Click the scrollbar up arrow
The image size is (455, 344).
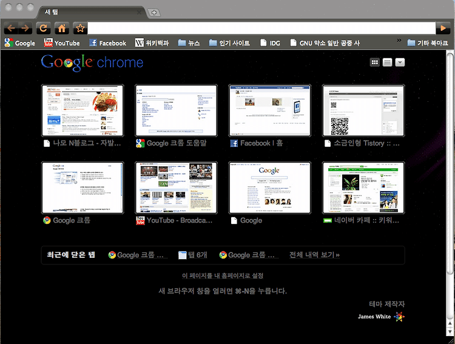[x=450, y=323]
